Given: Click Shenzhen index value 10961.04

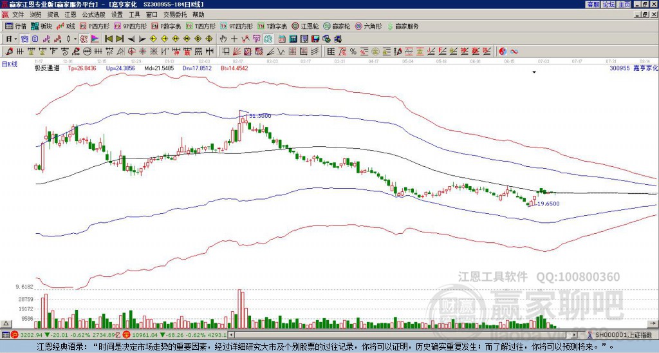Looking at the screenshot, I should pos(146,335).
